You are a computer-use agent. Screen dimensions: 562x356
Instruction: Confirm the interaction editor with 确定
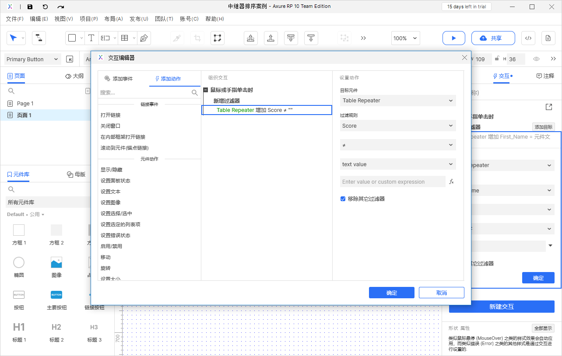392,293
